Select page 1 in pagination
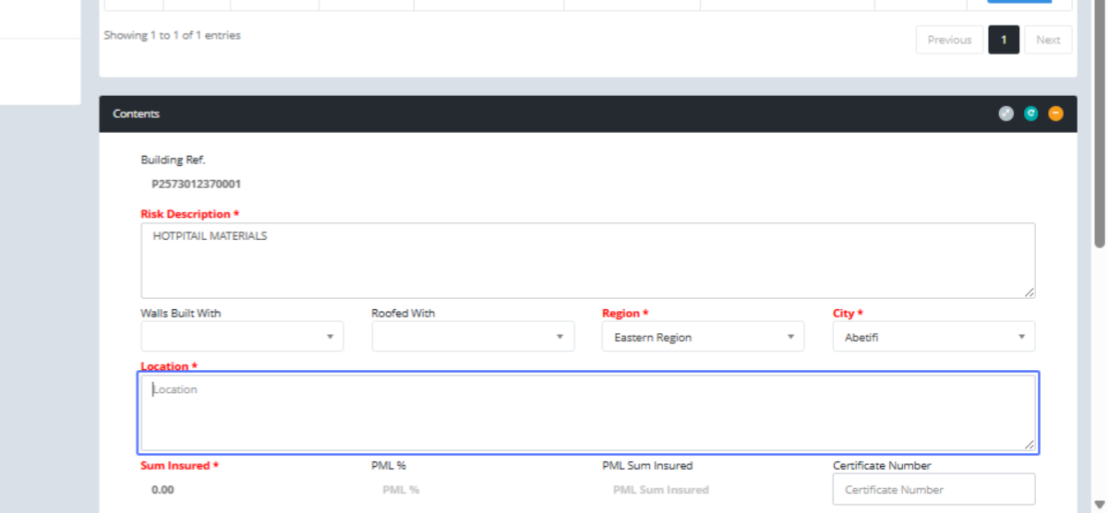The height and width of the screenshot is (513, 1108). pos(1004,40)
